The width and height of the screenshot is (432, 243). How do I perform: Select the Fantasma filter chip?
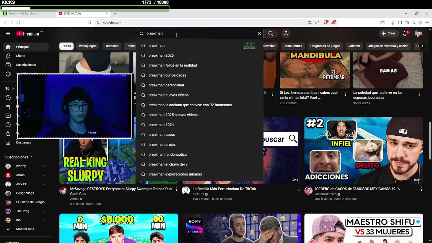tap(111, 46)
